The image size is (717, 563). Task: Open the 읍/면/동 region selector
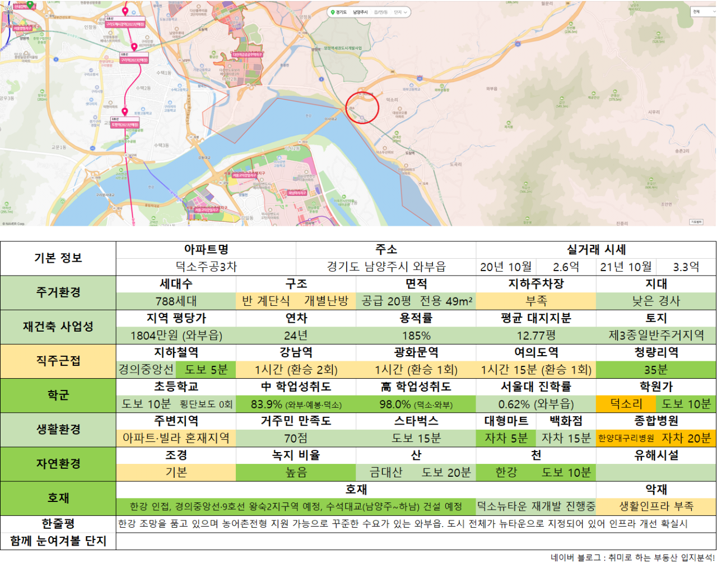click(x=381, y=12)
